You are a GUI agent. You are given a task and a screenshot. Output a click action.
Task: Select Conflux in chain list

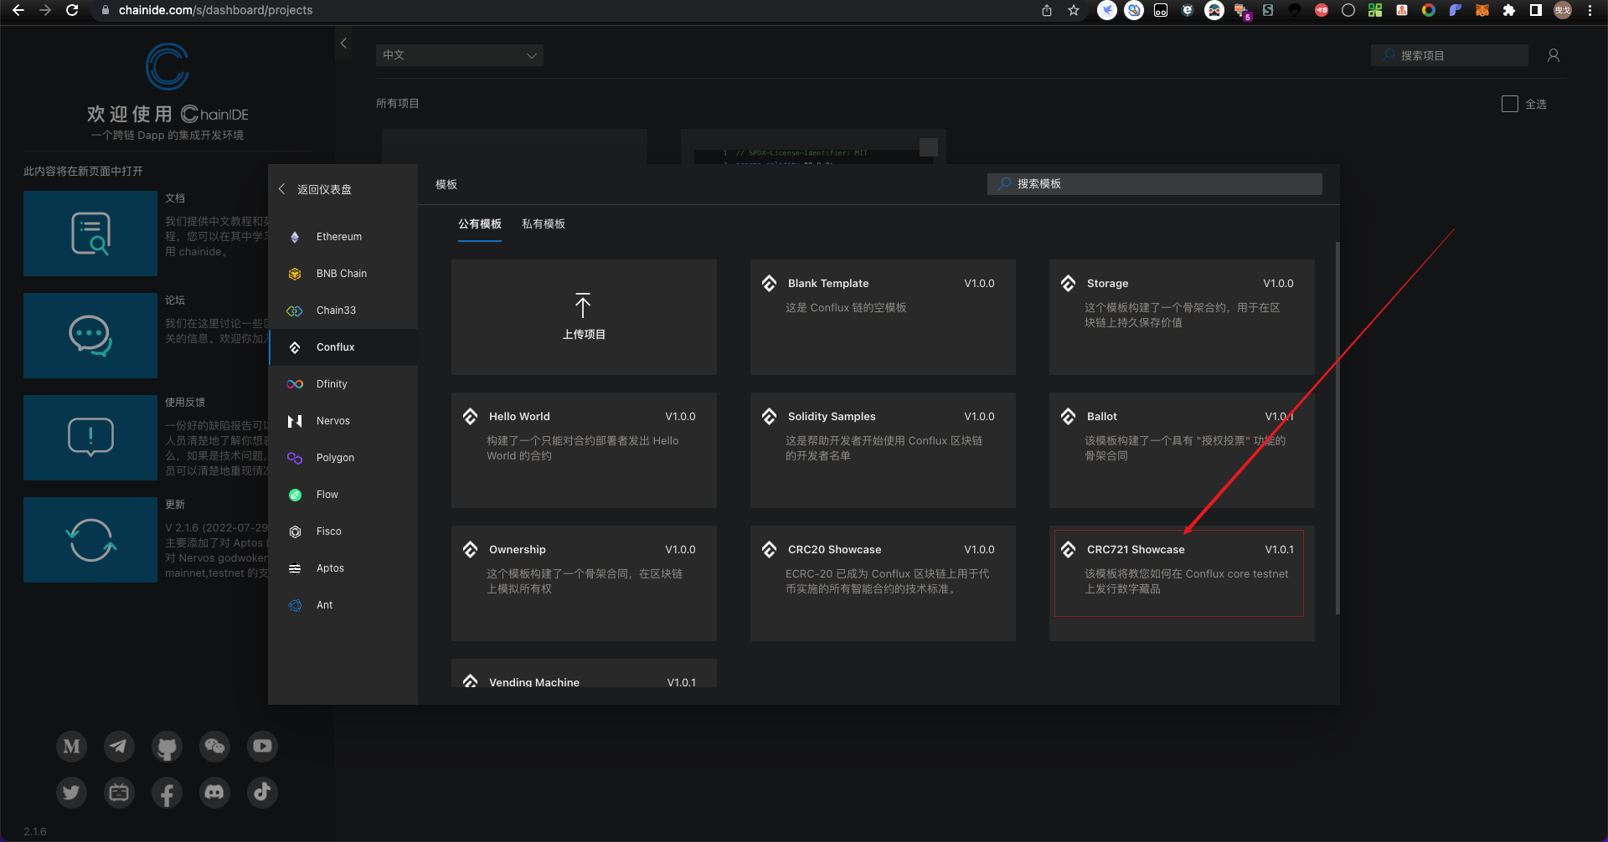tap(343, 347)
